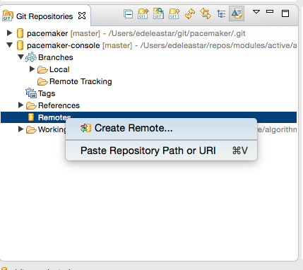Viewport: 303px width, 270px height.
Task: Click the Local folder icon
Action: (x=42, y=69)
